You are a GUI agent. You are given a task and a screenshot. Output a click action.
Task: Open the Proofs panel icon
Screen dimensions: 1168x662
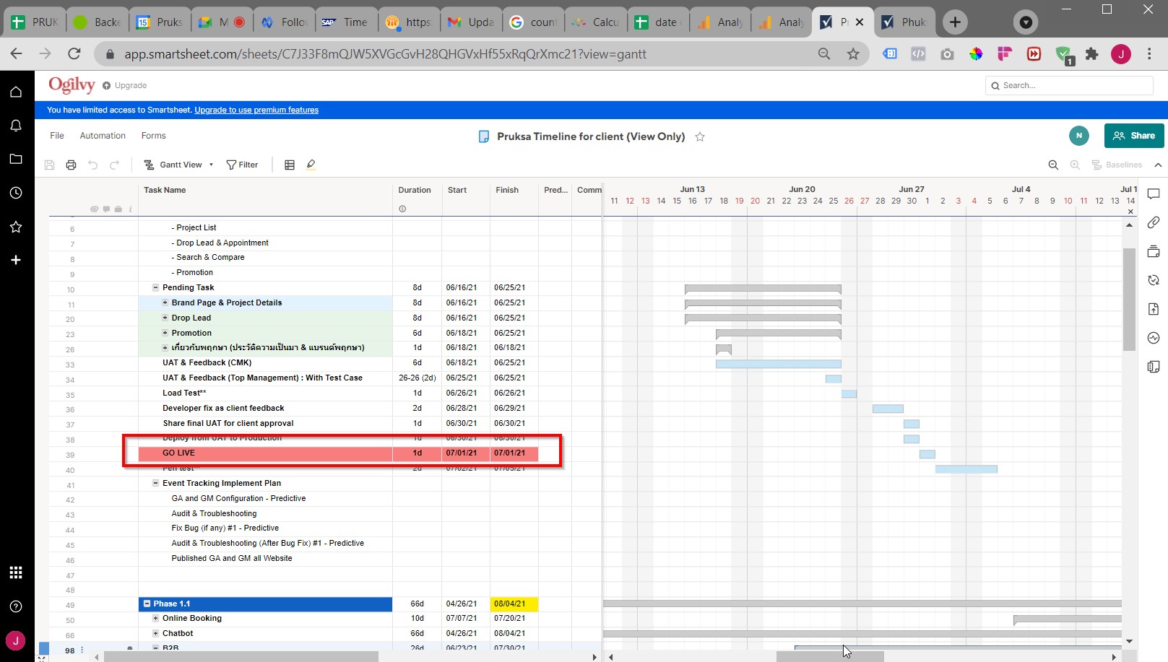(1154, 251)
